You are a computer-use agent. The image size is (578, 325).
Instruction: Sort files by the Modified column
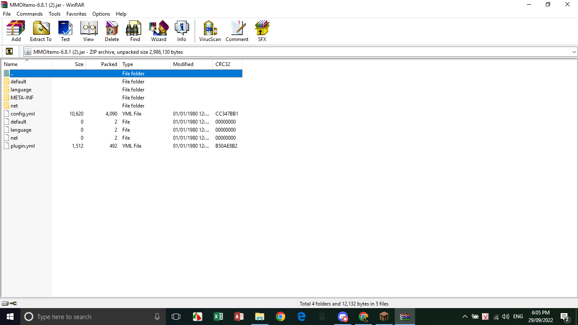192,64
